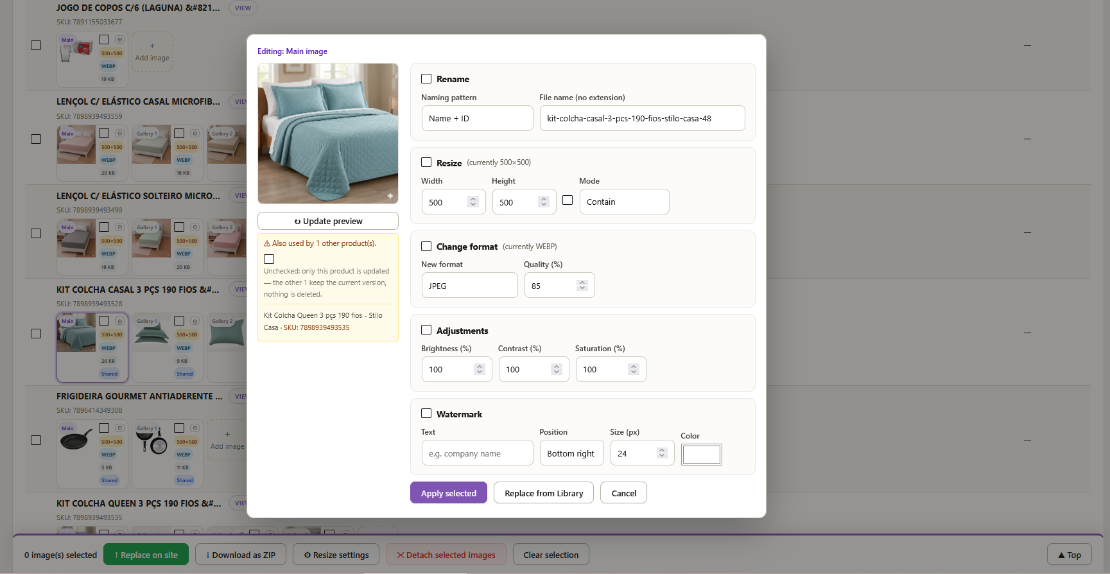Image resolution: width=1110 pixels, height=574 pixels.
Task: Tick the checkbox between Height and Mode
Action: coord(568,200)
